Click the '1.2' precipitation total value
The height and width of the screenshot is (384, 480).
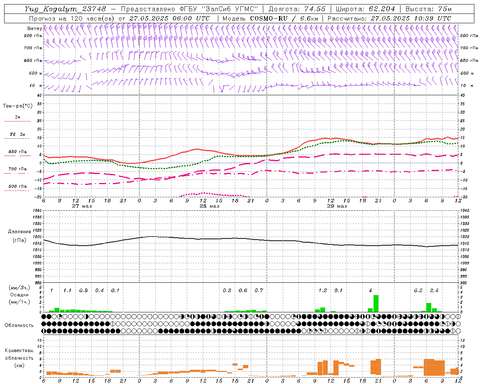click(x=322, y=291)
